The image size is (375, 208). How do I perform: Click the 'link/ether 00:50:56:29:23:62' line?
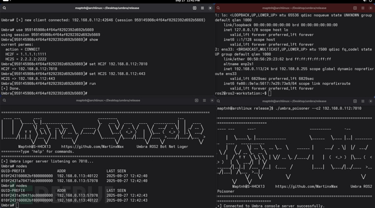(277, 59)
